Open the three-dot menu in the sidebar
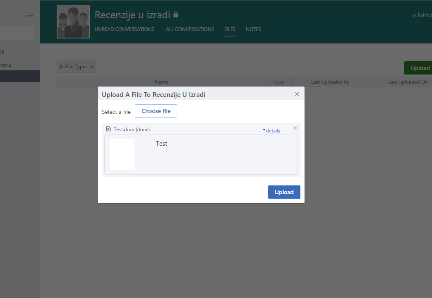 click(30, 16)
